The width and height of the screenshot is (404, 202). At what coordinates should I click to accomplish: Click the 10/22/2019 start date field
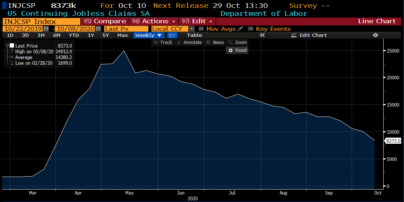click(23, 29)
